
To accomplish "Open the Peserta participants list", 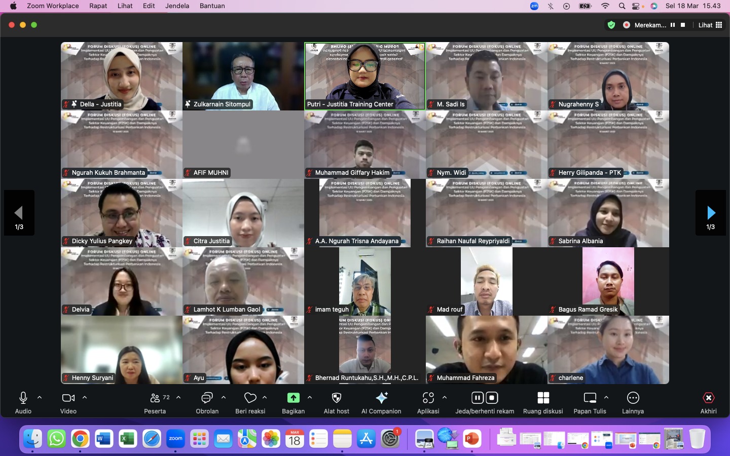I will [x=156, y=398].
